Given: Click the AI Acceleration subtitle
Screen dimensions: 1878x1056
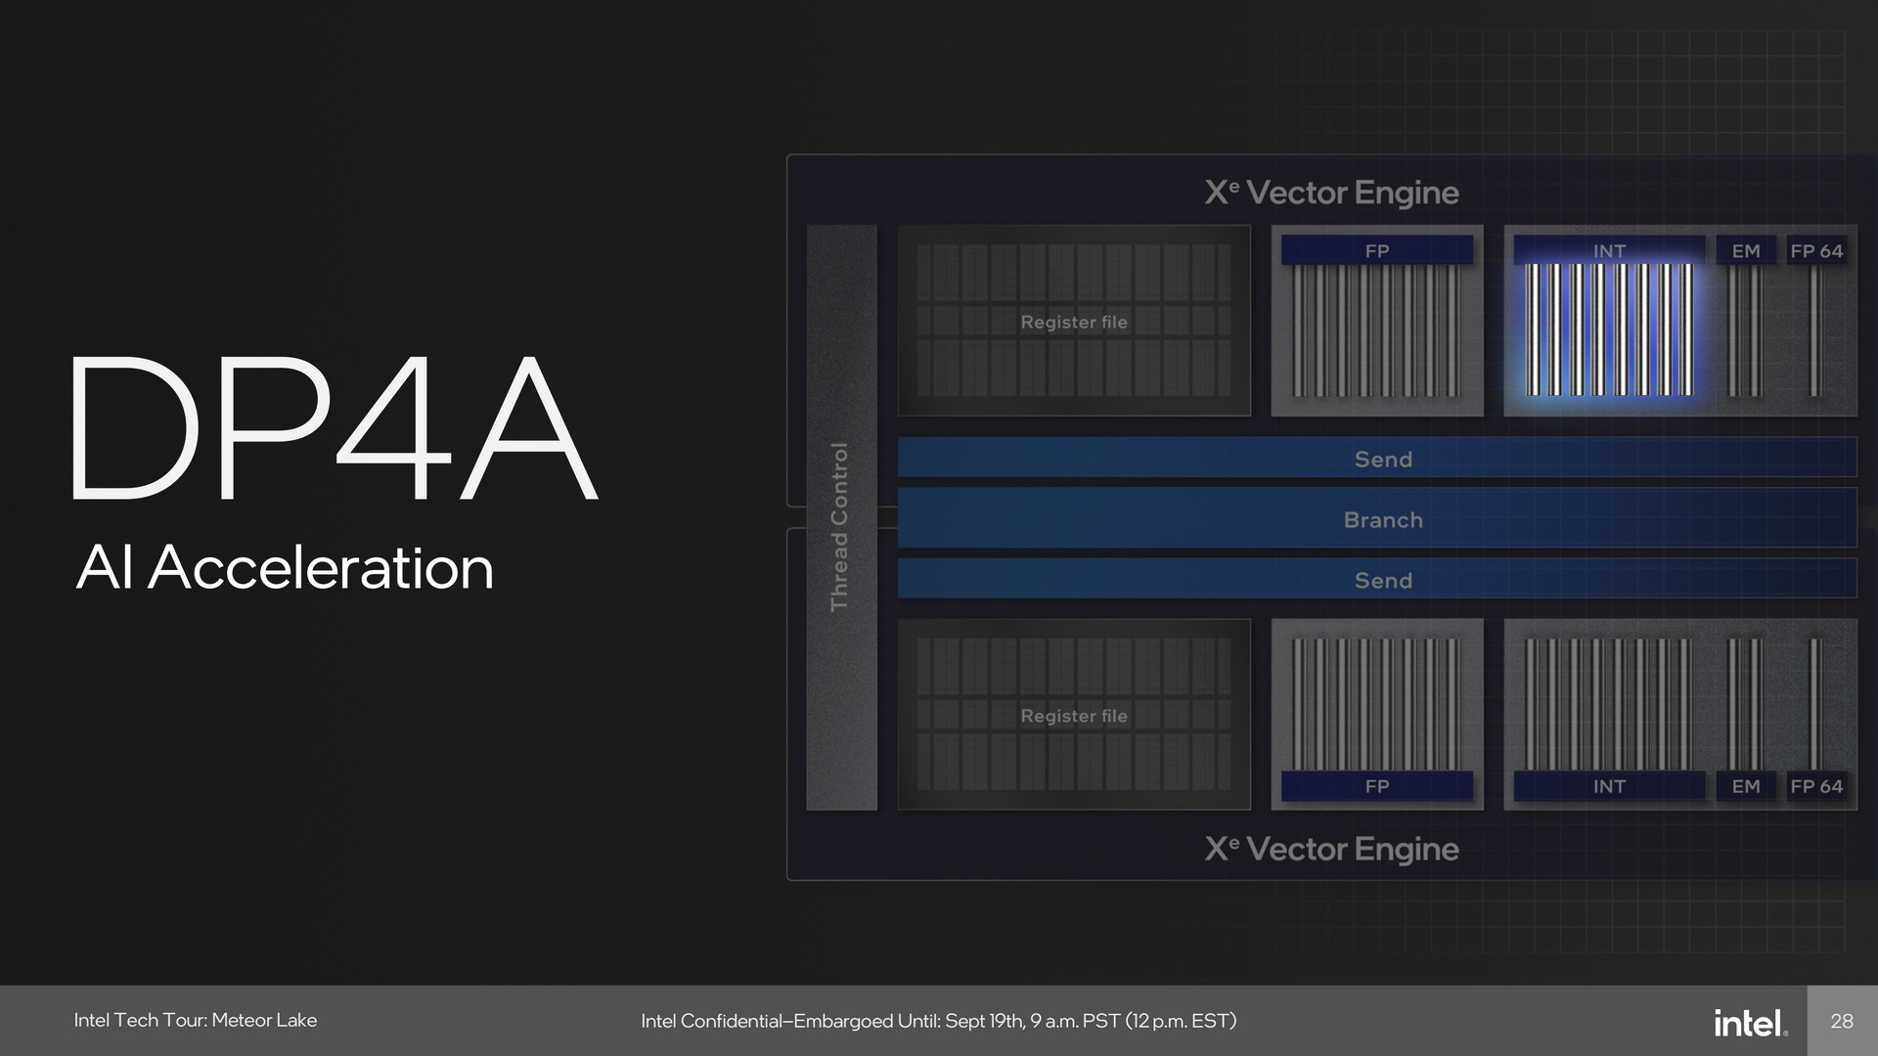Looking at the screenshot, I should coord(285,567).
